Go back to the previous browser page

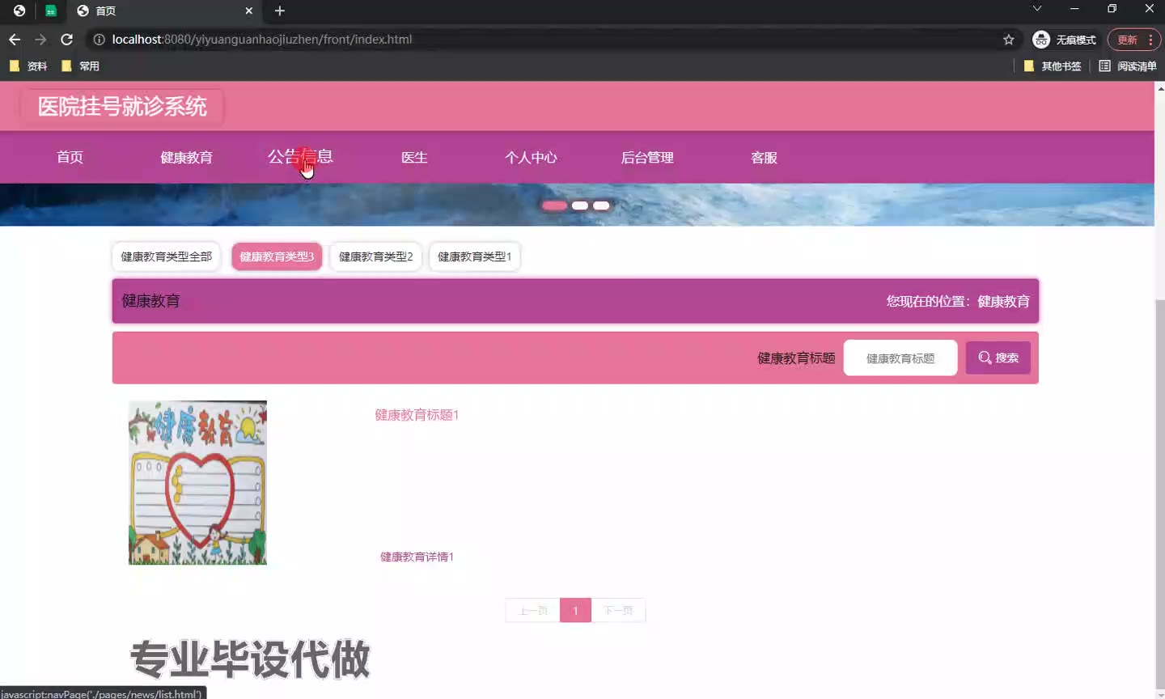point(15,39)
